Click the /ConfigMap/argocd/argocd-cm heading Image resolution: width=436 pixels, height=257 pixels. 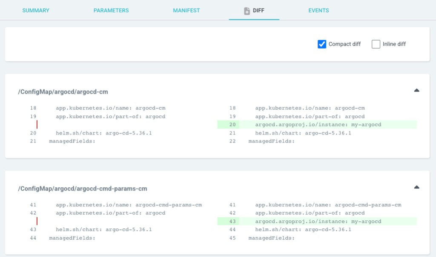point(66,92)
